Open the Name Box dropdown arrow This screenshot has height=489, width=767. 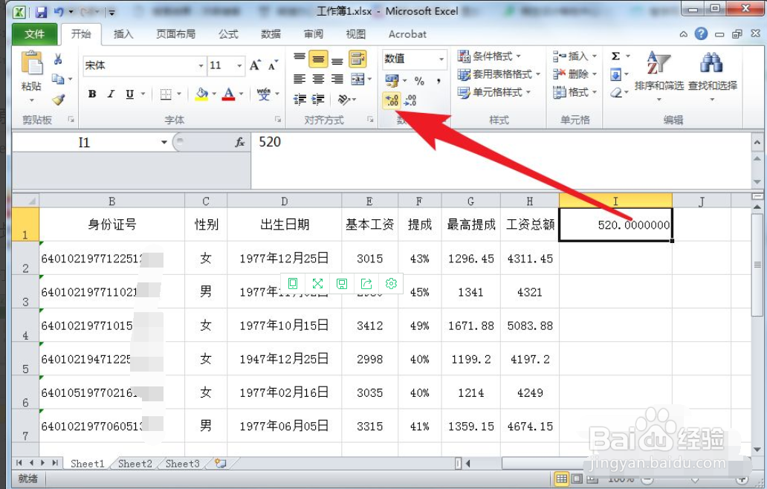click(x=164, y=142)
